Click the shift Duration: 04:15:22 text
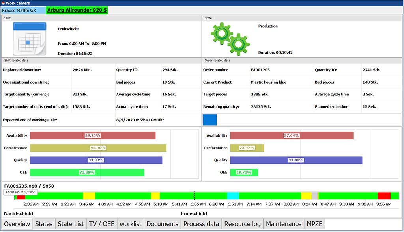Screen dimensions: 404x232 tap(75, 54)
